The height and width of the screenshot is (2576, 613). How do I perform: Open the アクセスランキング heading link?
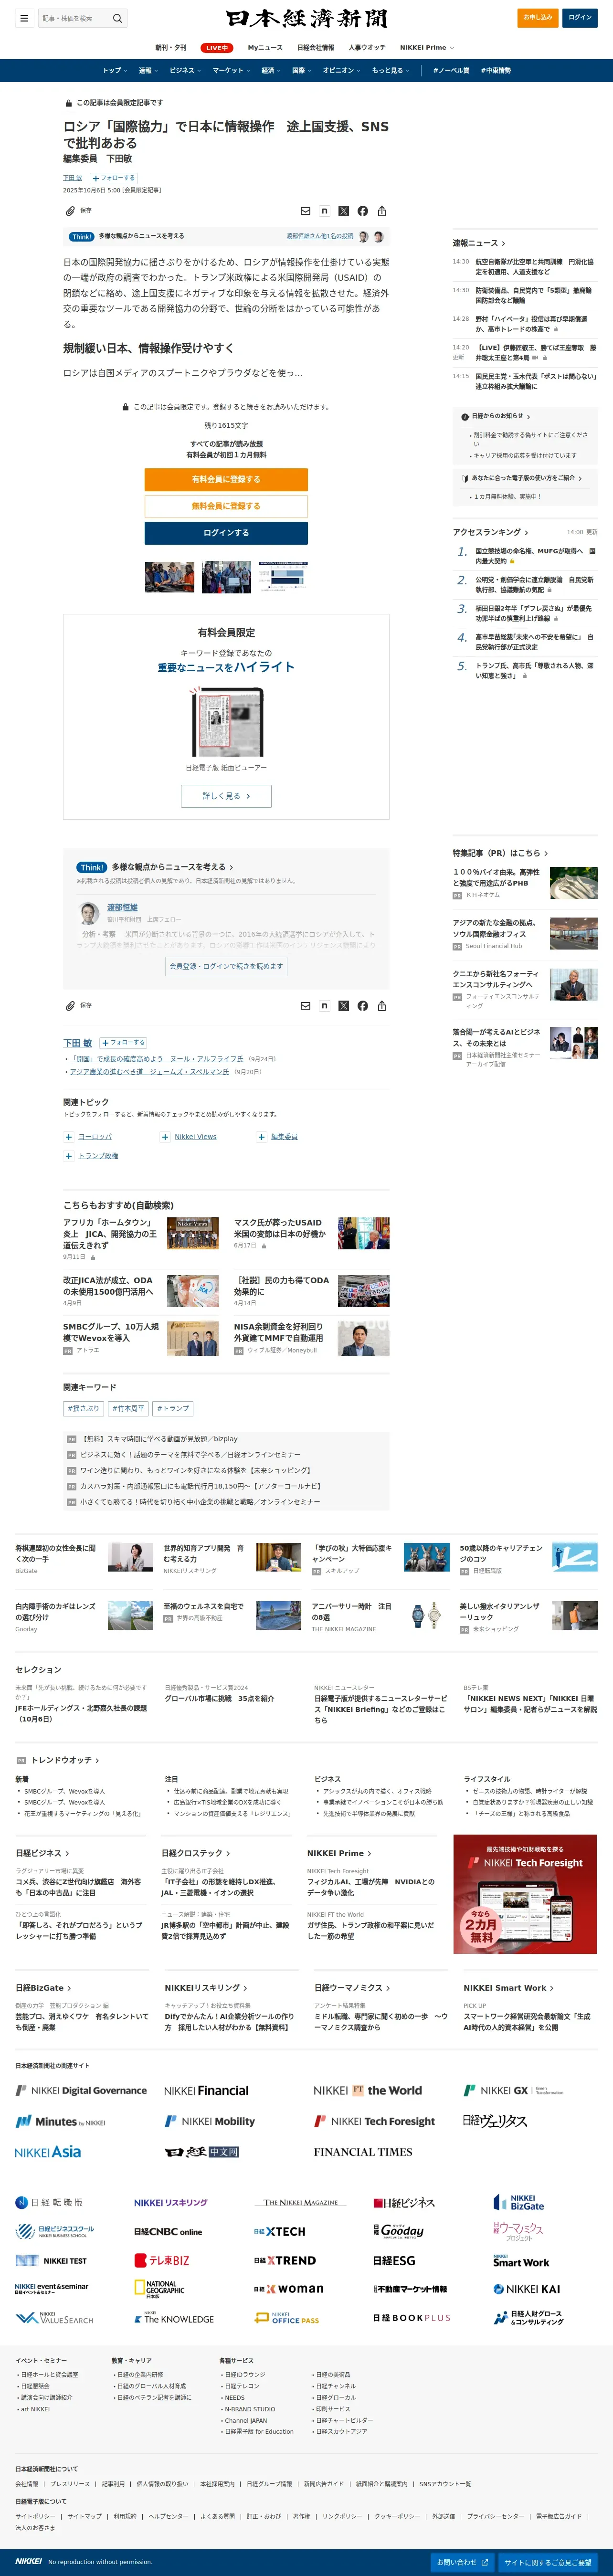click(x=490, y=532)
